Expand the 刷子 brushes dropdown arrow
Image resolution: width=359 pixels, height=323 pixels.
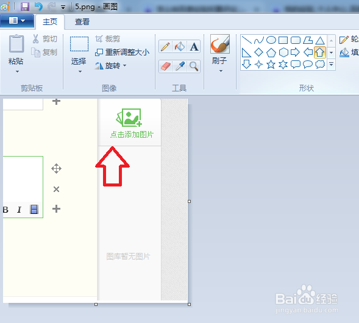tap(221, 71)
